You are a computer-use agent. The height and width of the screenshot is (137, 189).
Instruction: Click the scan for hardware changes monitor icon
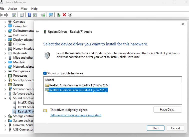coord(51,15)
